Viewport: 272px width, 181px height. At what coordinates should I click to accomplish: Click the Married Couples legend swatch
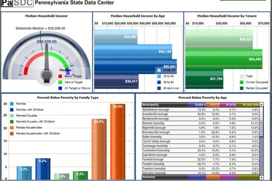tap(12, 116)
